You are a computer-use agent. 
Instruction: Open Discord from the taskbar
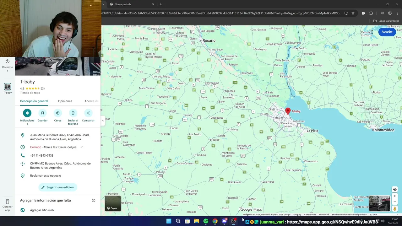[224, 221]
